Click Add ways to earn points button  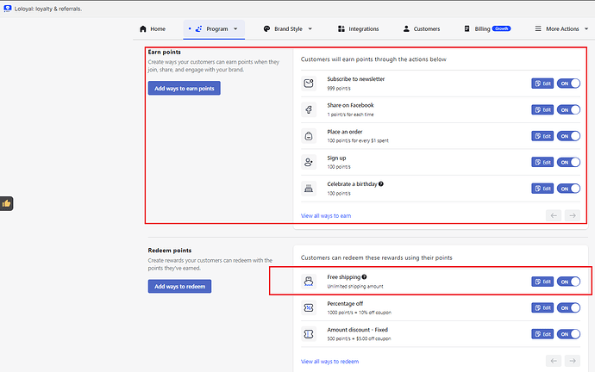pos(184,88)
